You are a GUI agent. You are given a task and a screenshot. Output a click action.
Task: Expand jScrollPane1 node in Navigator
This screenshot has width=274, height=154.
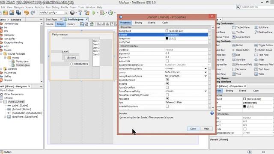(5, 117)
